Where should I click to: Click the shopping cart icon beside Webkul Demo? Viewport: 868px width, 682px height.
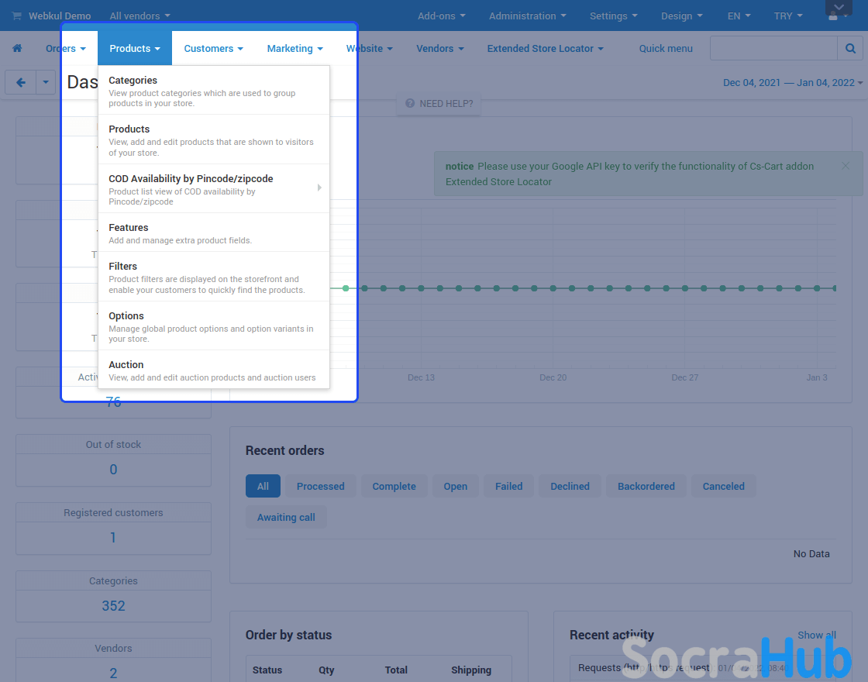(x=16, y=16)
